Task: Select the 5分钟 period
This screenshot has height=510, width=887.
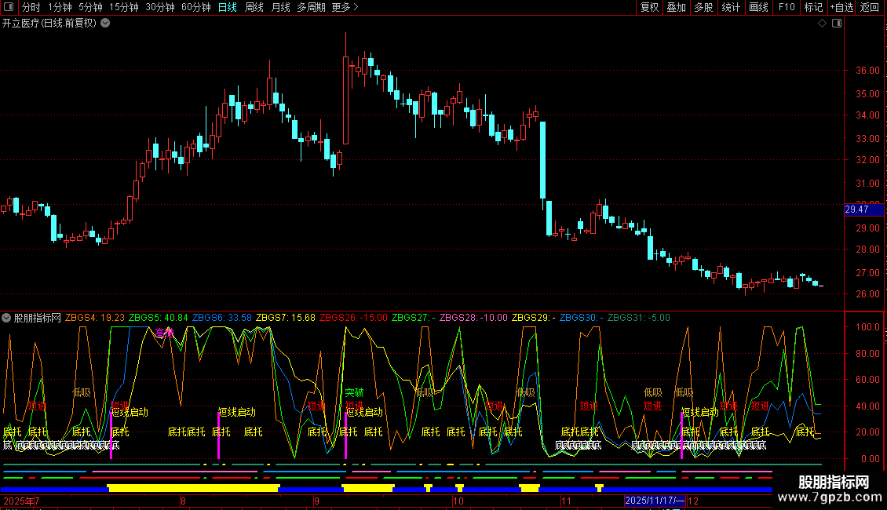Action: [x=90, y=7]
